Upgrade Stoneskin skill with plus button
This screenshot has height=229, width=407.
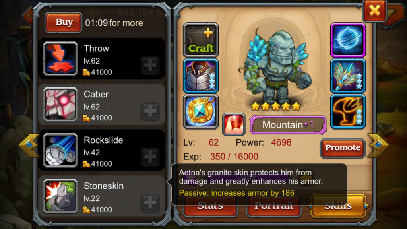click(150, 203)
